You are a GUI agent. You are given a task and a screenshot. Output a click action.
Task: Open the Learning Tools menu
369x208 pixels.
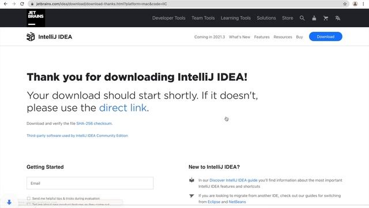click(236, 18)
